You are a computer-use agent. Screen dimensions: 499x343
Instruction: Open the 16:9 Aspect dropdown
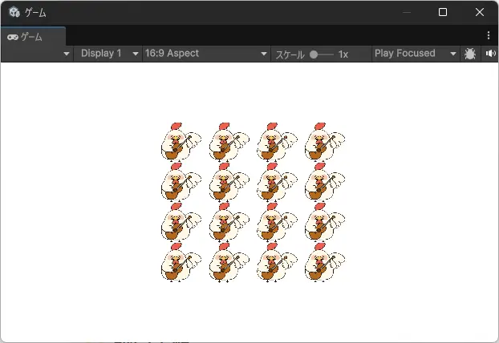click(206, 54)
